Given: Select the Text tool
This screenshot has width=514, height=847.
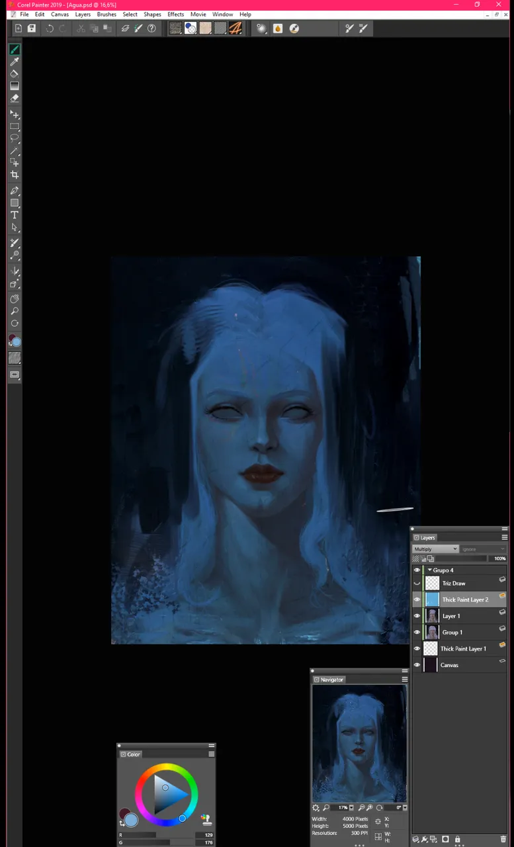Looking at the screenshot, I should point(14,215).
